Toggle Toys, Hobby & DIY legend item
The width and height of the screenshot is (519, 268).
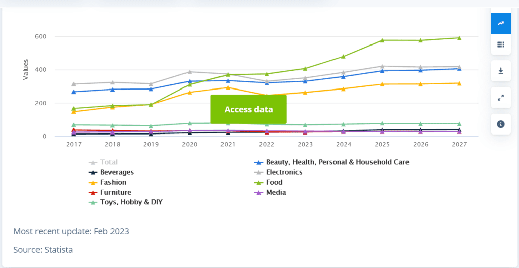pos(131,202)
